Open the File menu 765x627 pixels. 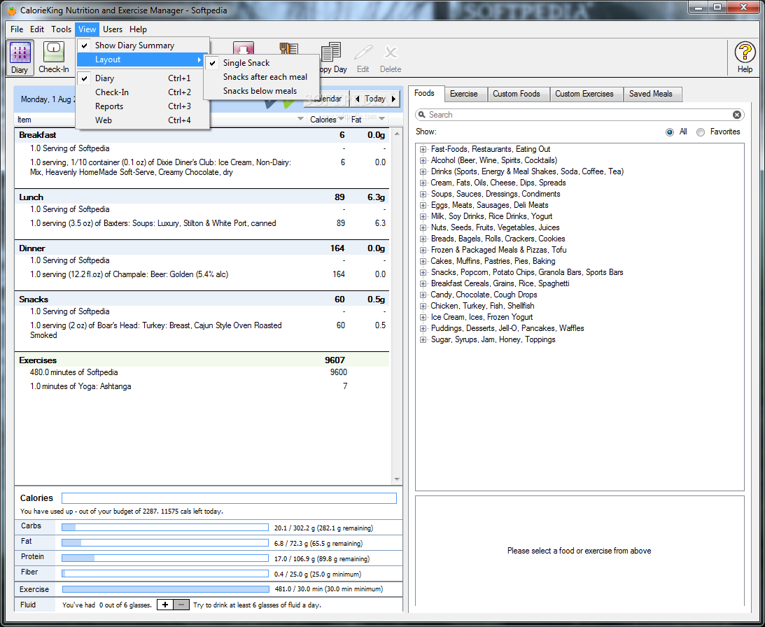[17, 29]
